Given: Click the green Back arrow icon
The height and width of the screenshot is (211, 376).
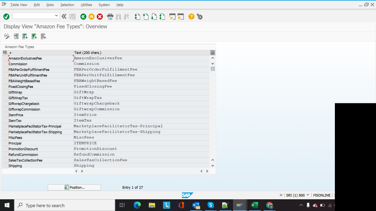Looking at the screenshot, I should [x=83, y=16].
